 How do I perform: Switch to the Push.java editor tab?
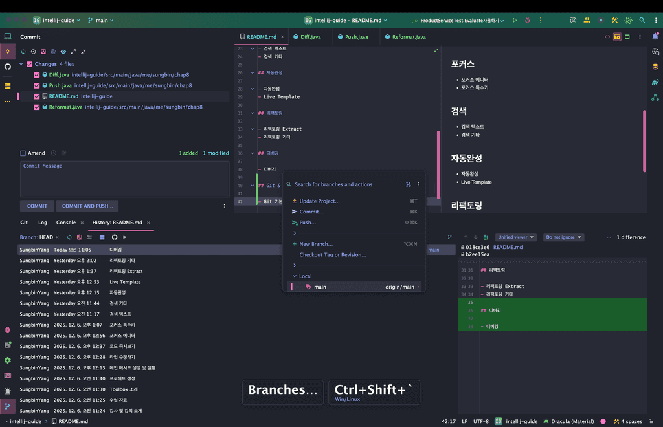(356, 37)
